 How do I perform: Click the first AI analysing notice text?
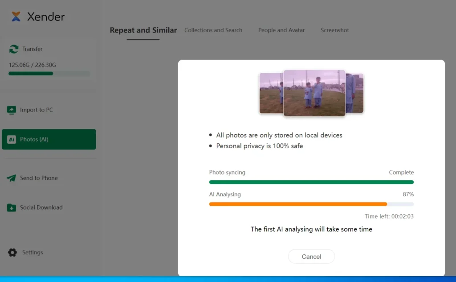tap(311, 229)
